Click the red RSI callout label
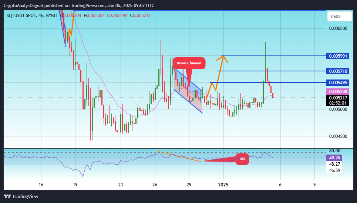 pyautogui.click(x=242, y=159)
